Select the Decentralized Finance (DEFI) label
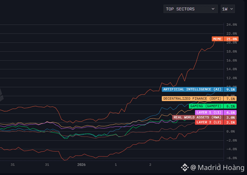Viewport: 247px width, 175px height. pos(192,98)
